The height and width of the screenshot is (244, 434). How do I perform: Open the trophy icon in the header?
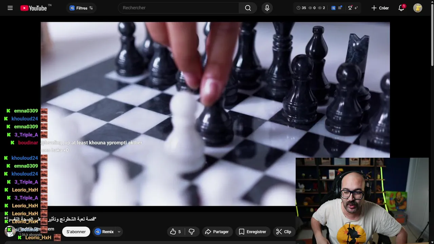[350, 8]
